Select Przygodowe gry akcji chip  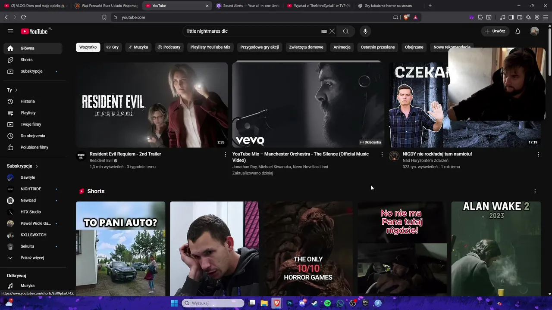click(260, 47)
